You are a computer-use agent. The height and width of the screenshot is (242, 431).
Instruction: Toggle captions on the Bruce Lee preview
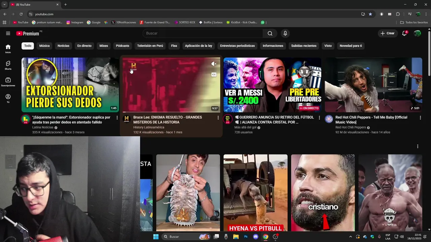point(214,75)
